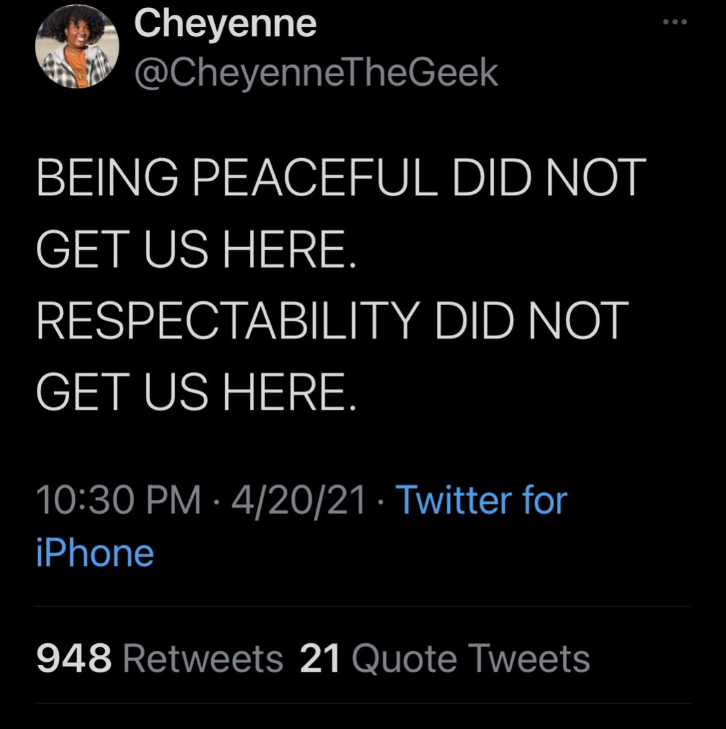Click the number 21 before Quote Tweets
Image resolution: width=726 pixels, height=729 pixels.
coord(320,659)
